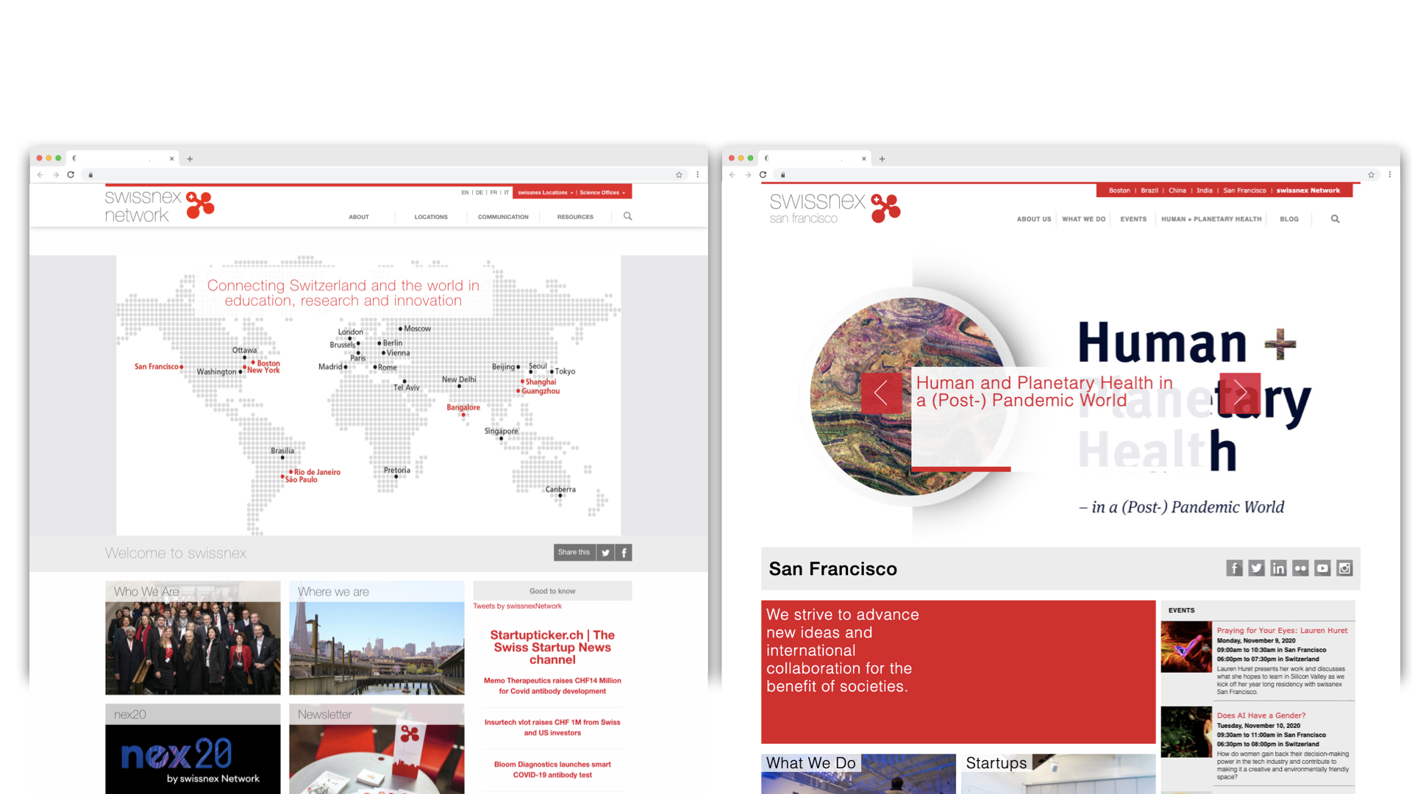Switch language to EN
The height and width of the screenshot is (794, 1412).
click(465, 193)
